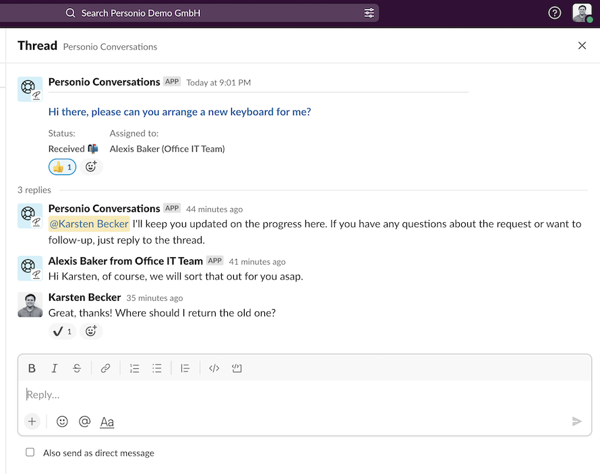
Task: Apply inline code formatting
Action: (214, 368)
